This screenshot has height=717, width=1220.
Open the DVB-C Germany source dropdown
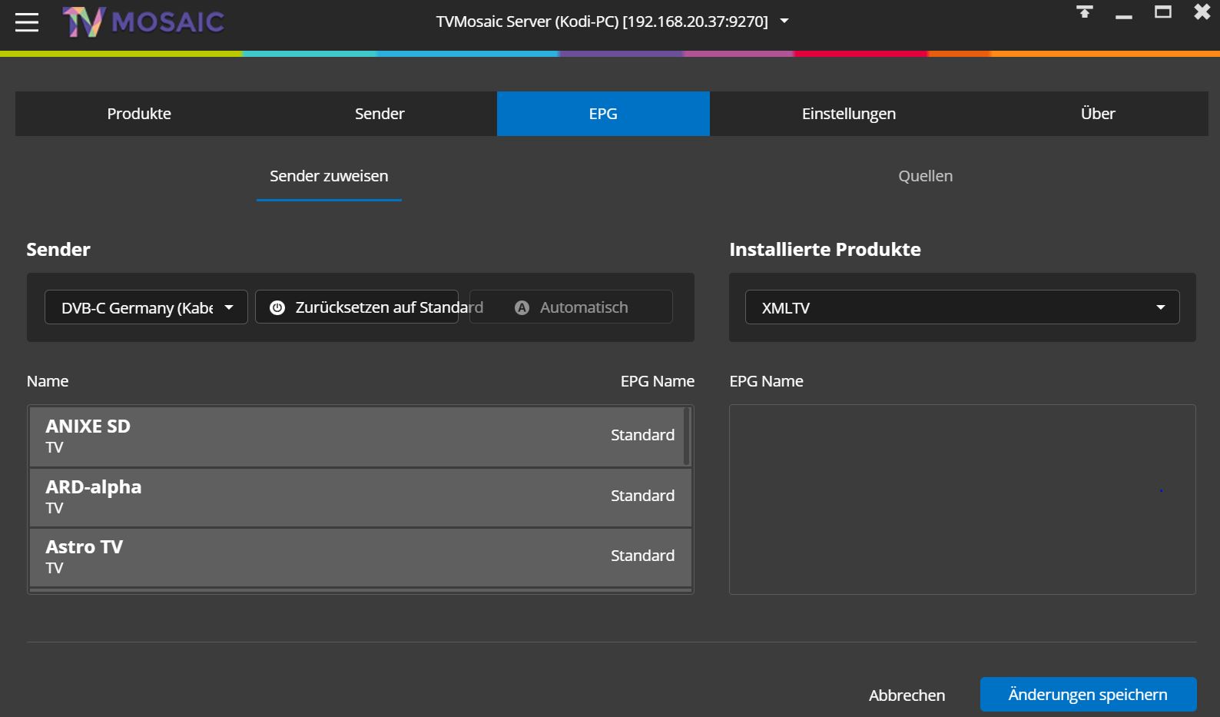pyautogui.click(x=146, y=307)
